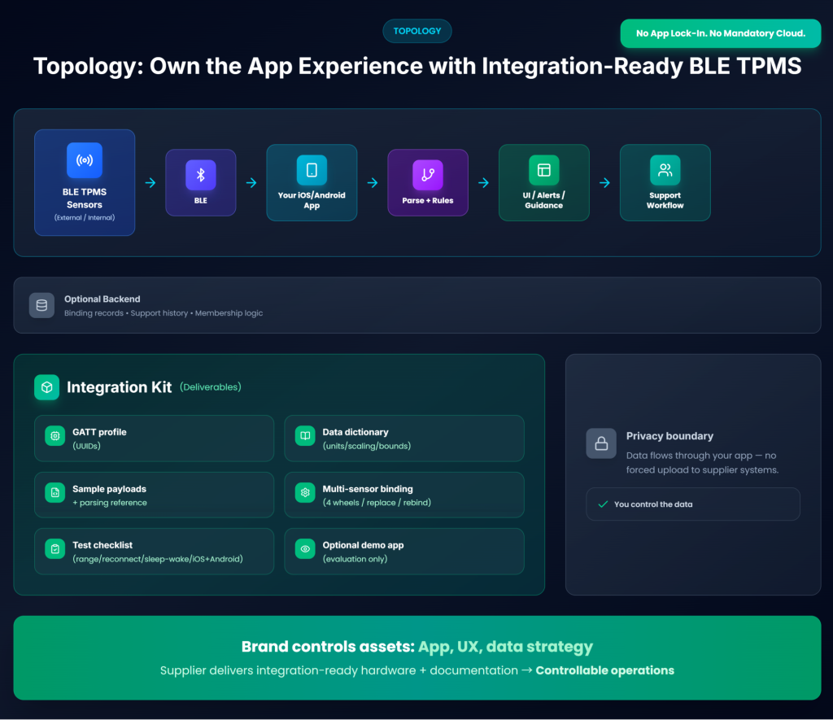Open the Sample payloads card

tap(154, 495)
